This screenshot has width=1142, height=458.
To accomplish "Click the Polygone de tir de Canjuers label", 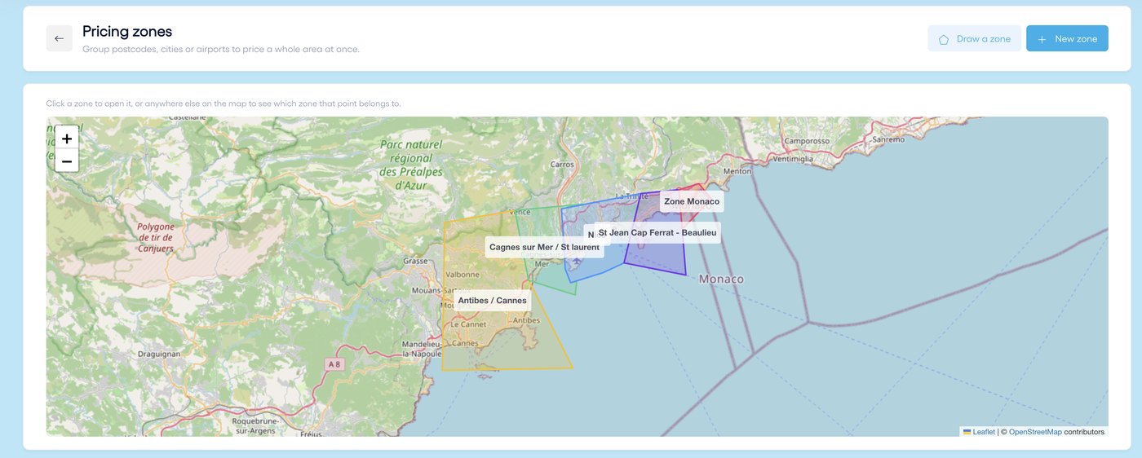I will [155, 237].
